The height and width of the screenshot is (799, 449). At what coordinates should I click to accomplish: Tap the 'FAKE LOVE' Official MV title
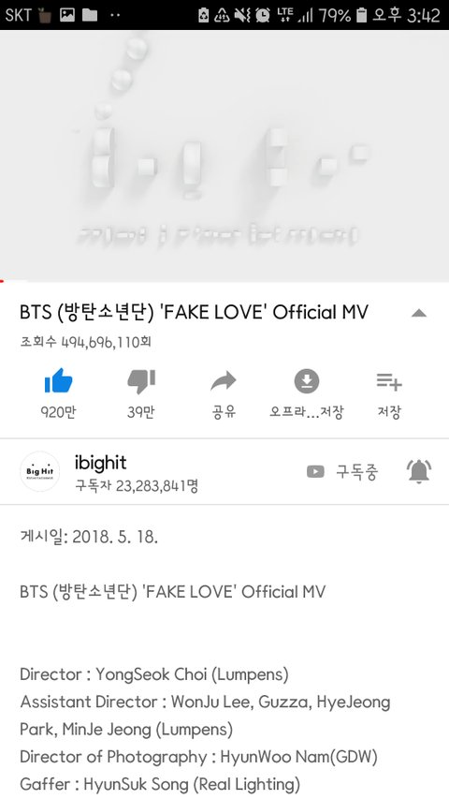click(x=194, y=312)
